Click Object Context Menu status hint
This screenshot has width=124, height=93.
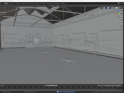[30, 92]
